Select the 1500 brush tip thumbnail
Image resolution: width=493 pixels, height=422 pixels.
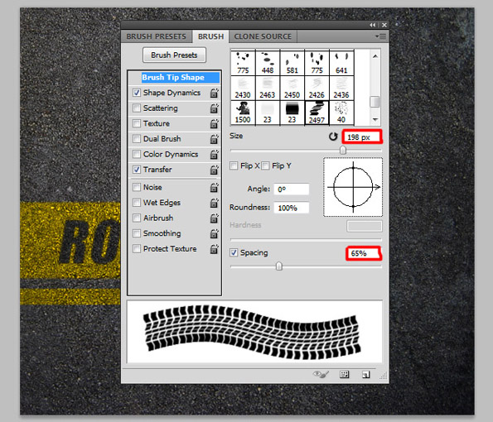(x=243, y=113)
